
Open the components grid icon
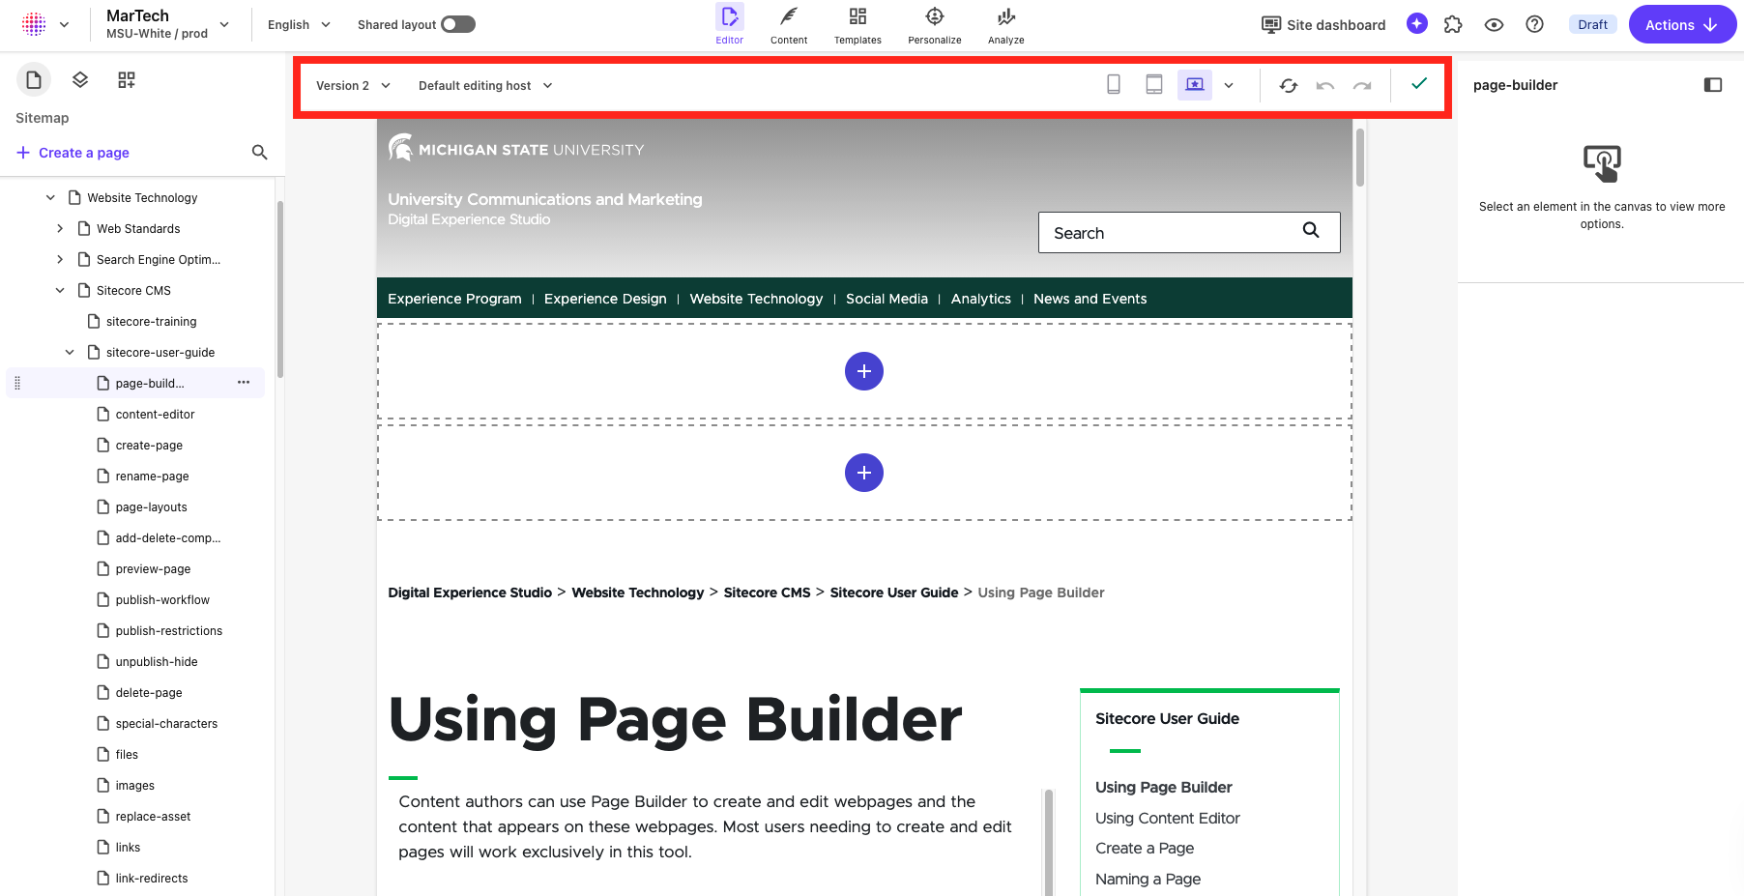(x=127, y=79)
